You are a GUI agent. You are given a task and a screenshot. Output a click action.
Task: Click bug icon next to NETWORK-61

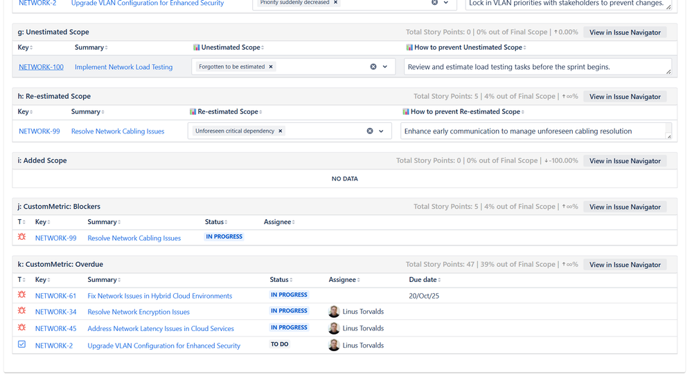tap(21, 295)
